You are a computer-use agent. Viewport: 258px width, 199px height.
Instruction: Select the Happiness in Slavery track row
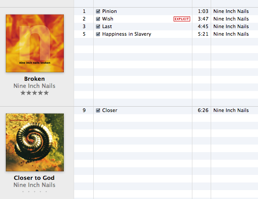pyautogui.click(x=166, y=34)
